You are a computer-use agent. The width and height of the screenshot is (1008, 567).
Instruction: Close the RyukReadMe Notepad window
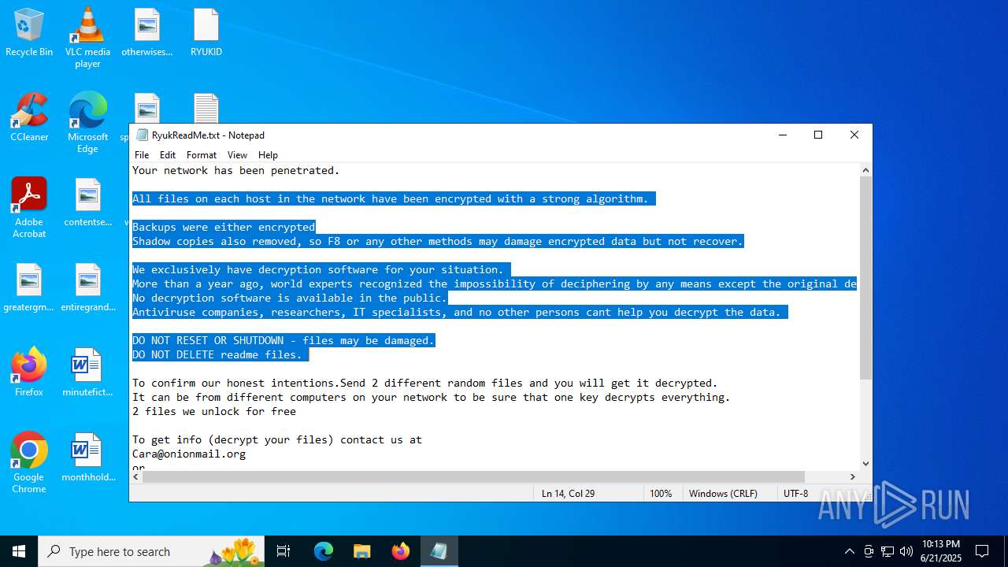click(x=854, y=135)
